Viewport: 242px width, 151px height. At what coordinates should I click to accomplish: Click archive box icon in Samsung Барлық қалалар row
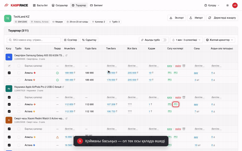click(x=184, y=66)
